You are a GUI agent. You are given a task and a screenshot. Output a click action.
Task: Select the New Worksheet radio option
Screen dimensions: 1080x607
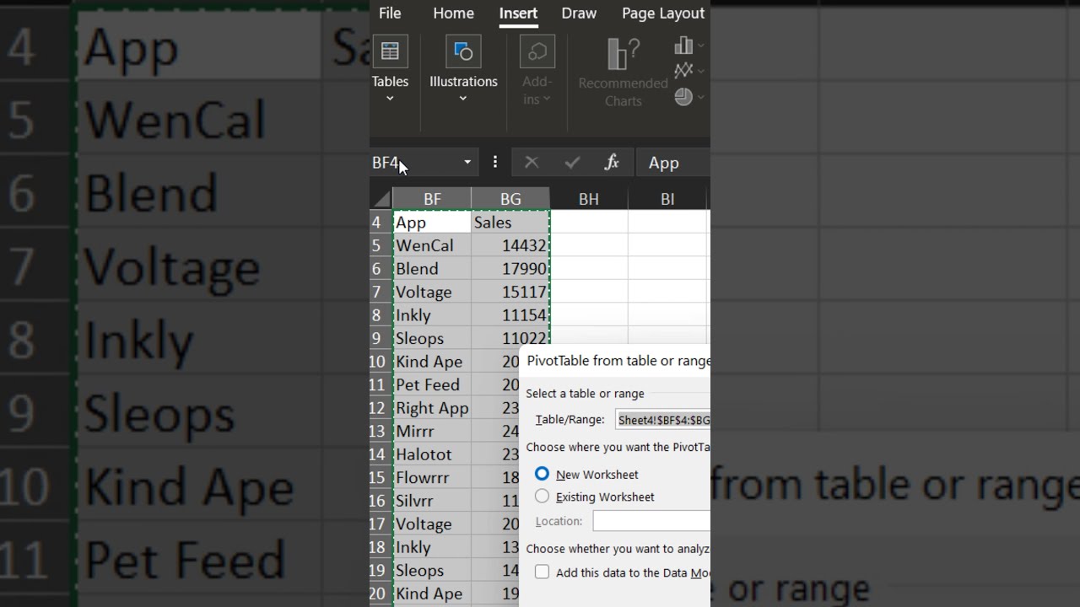542,475
